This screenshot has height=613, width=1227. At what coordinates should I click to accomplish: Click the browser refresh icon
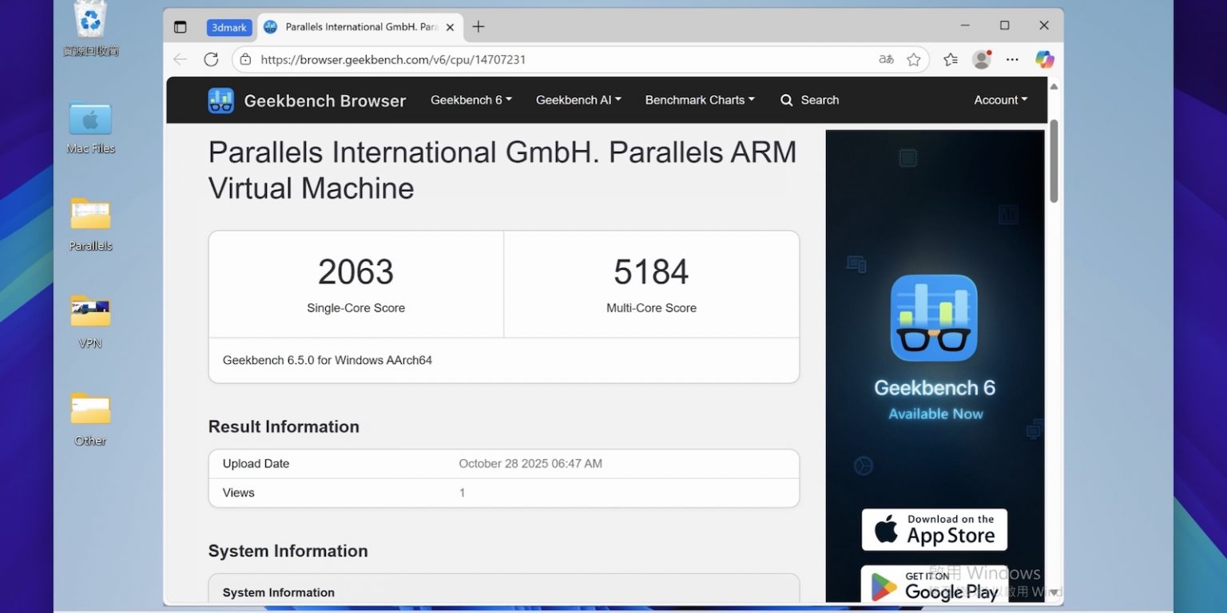[x=211, y=60]
